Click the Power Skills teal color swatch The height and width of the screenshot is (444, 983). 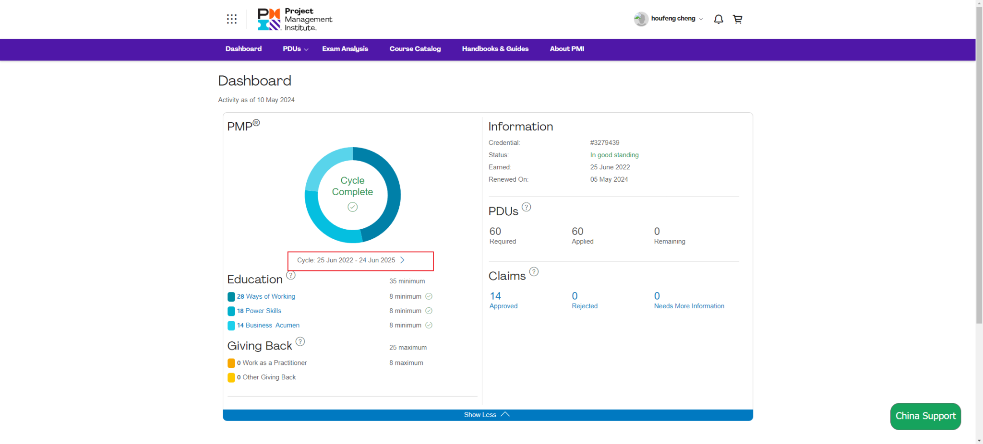point(231,311)
